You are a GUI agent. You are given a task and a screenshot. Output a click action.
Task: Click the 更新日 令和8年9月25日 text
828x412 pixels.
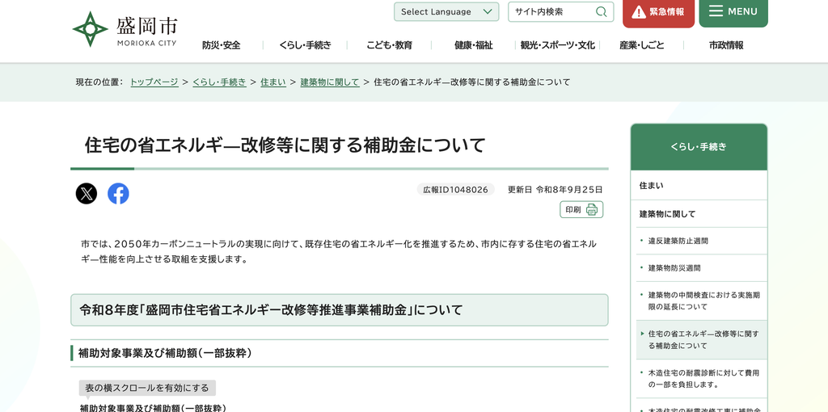555,189
